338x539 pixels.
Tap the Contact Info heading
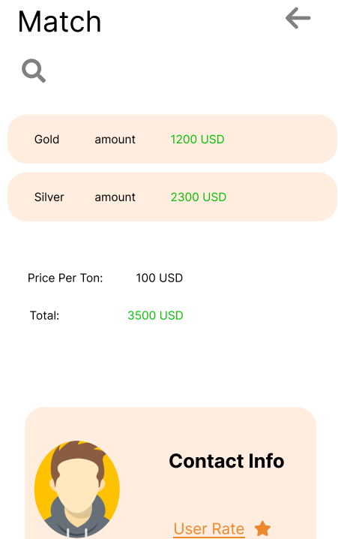[226, 461]
